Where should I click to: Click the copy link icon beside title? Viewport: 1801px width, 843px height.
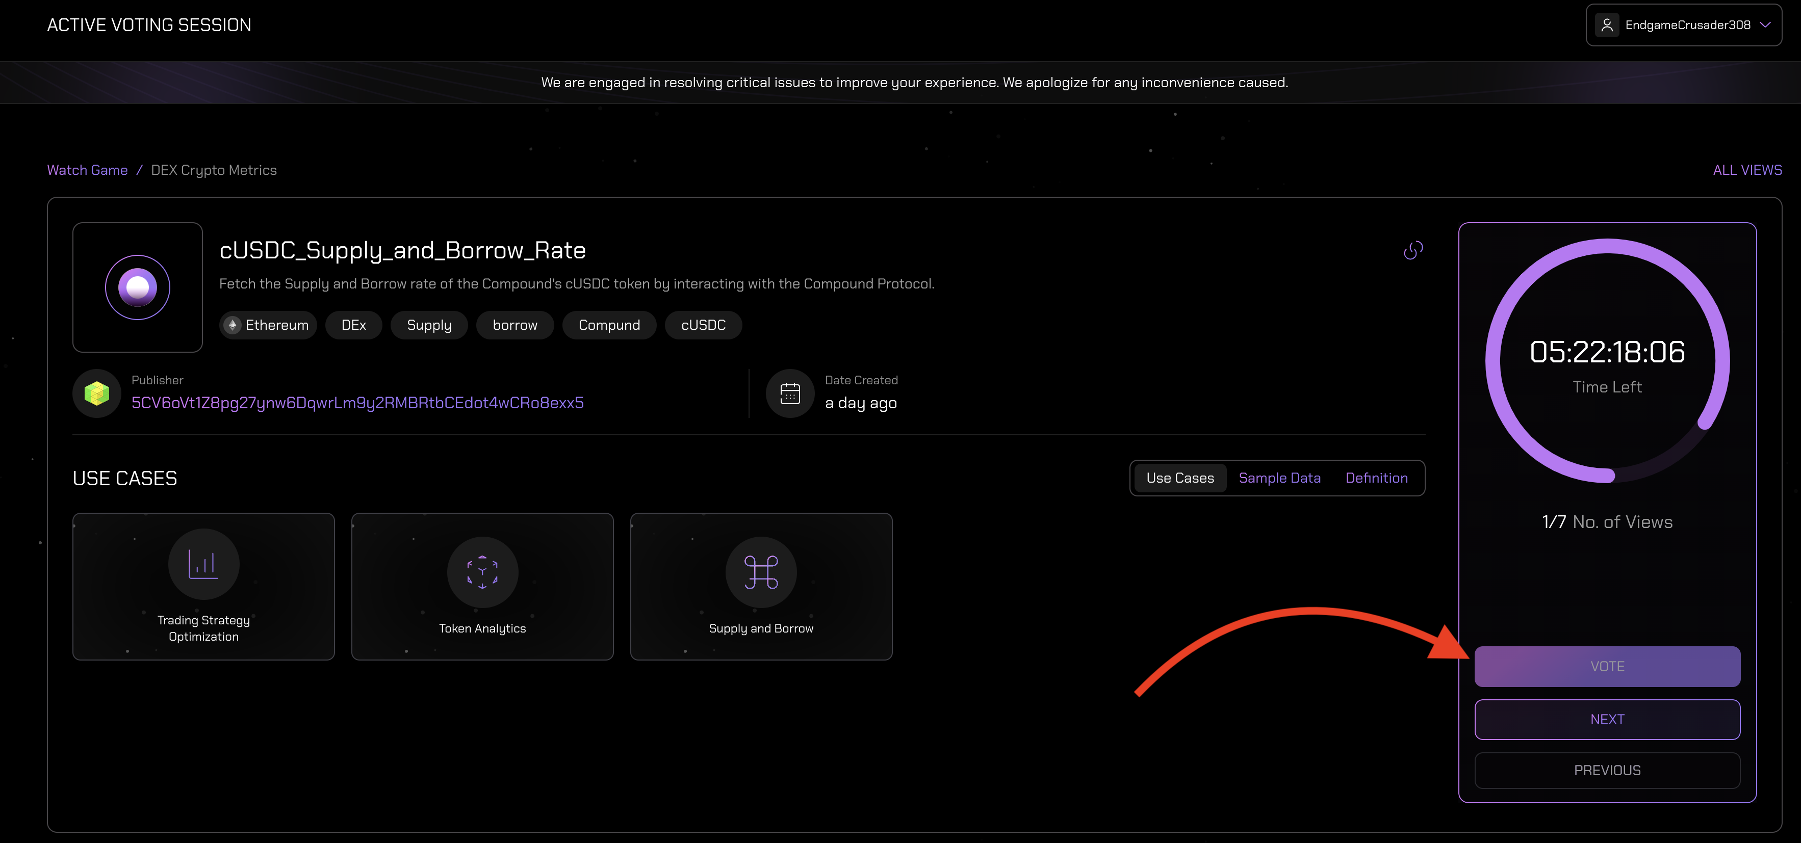pos(1412,250)
